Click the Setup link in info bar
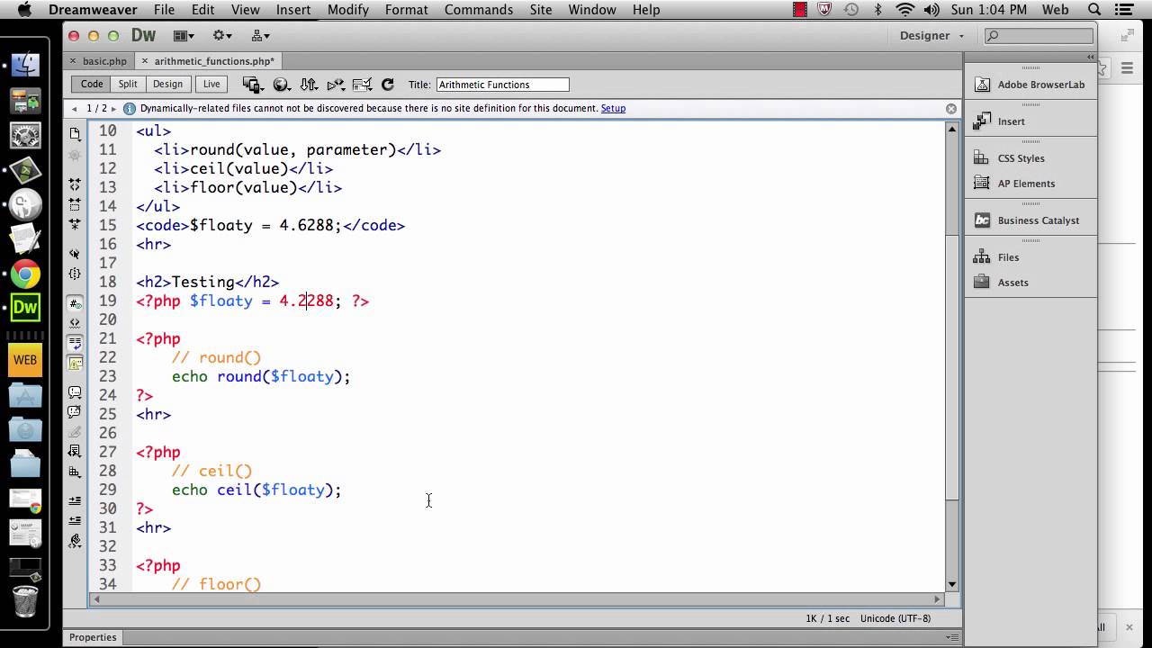1152x648 pixels. [613, 108]
